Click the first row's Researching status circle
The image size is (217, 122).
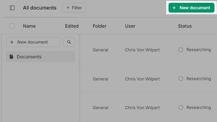click(181, 50)
